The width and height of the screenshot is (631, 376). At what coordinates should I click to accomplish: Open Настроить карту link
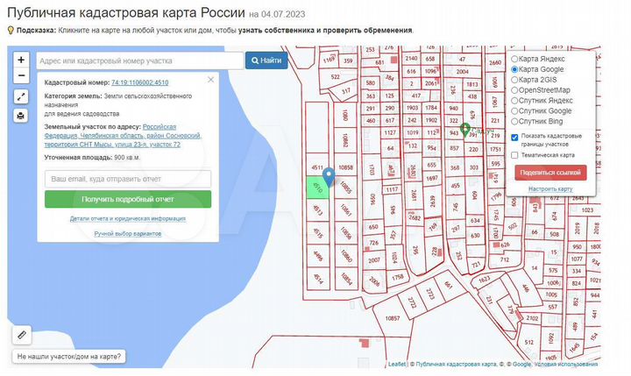pyautogui.click(x=550, y=188)
